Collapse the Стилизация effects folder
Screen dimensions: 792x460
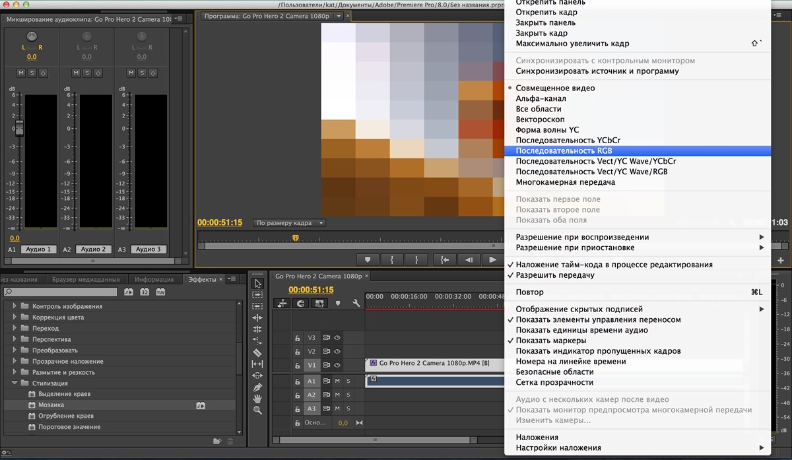(15, 383)
